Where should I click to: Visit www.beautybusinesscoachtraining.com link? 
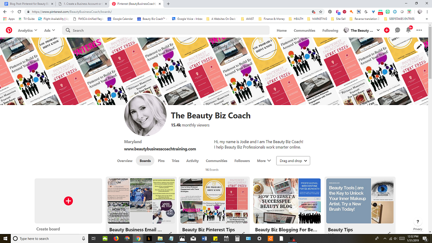[160, 149]
